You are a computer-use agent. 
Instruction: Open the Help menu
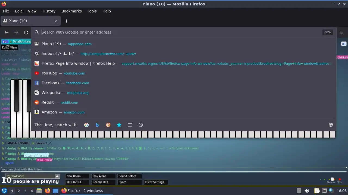(107, 11)
